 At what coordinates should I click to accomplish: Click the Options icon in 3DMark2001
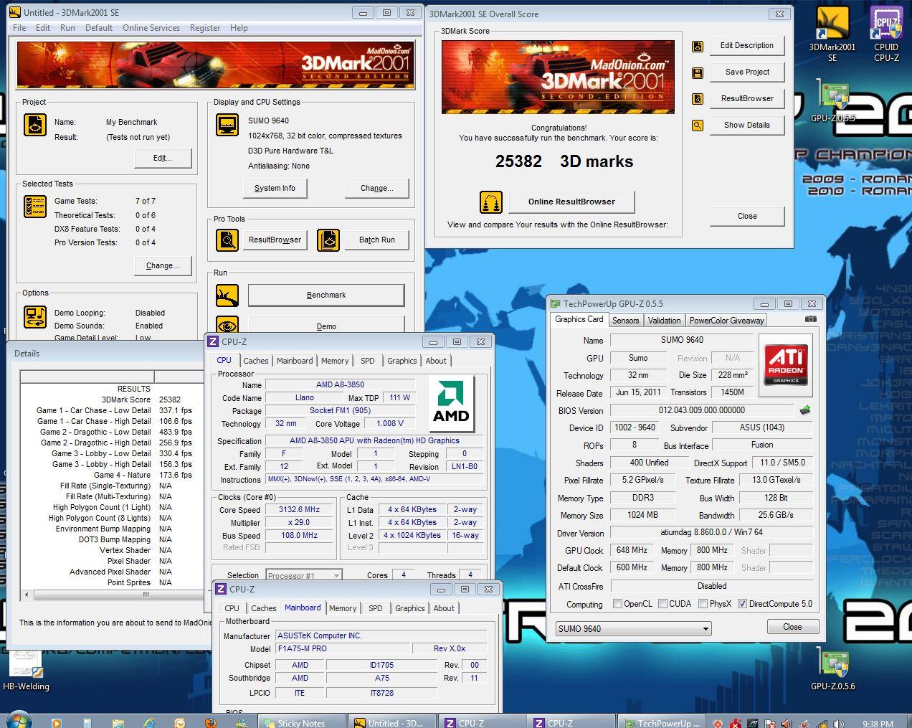point(35,316)
